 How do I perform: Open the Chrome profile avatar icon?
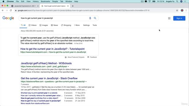click(x=182, y=11)
